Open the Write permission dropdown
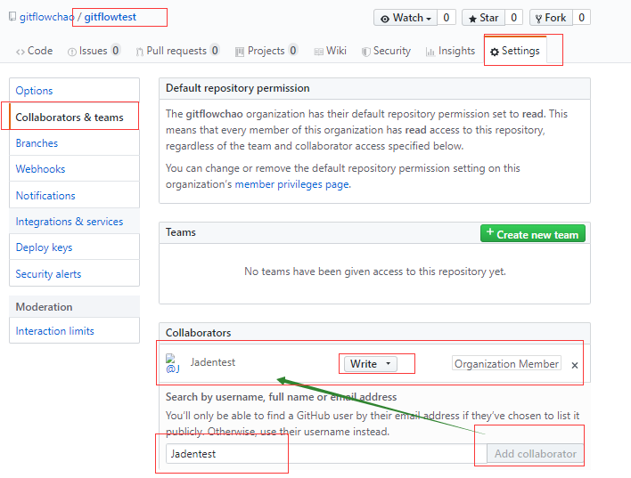 (371, 364)
